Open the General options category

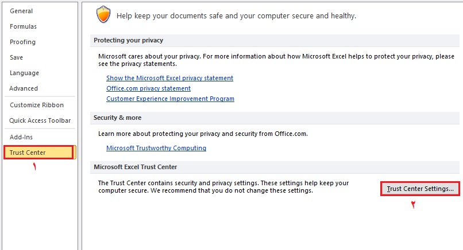pyautogui.click(x=21, y=11)
